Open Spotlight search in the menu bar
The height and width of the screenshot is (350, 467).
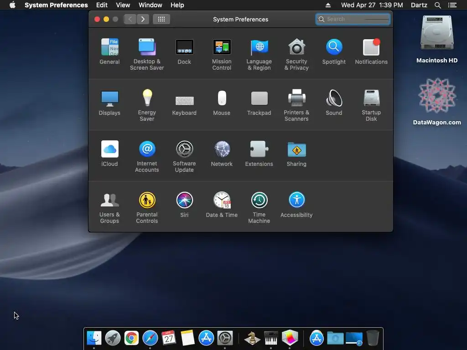[x=437, y=5]
